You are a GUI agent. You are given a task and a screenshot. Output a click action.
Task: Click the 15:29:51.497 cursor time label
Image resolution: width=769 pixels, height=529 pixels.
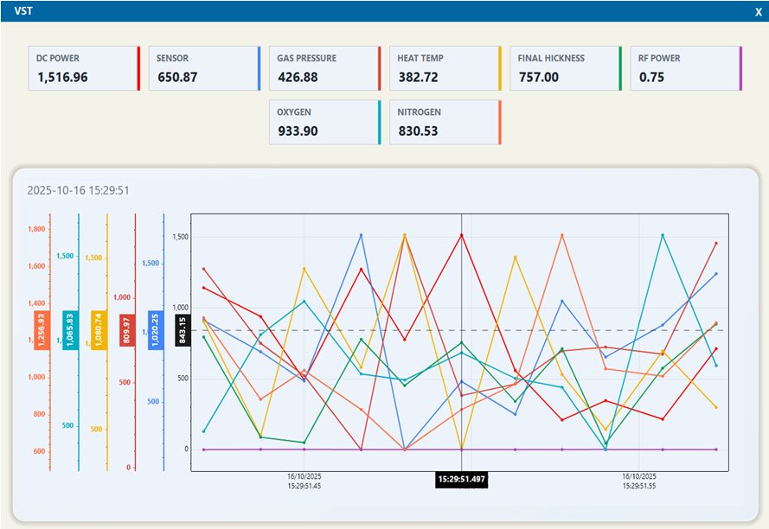pyautogui.click(x=462, y=479)
